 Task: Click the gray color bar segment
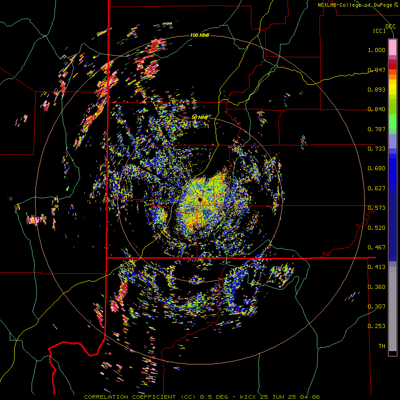click(x=392, y=309)
